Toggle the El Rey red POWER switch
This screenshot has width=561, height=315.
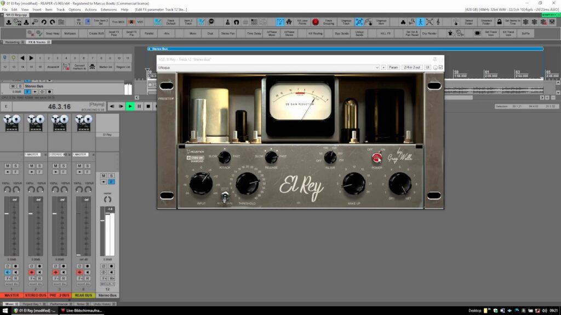pos(377,157)
